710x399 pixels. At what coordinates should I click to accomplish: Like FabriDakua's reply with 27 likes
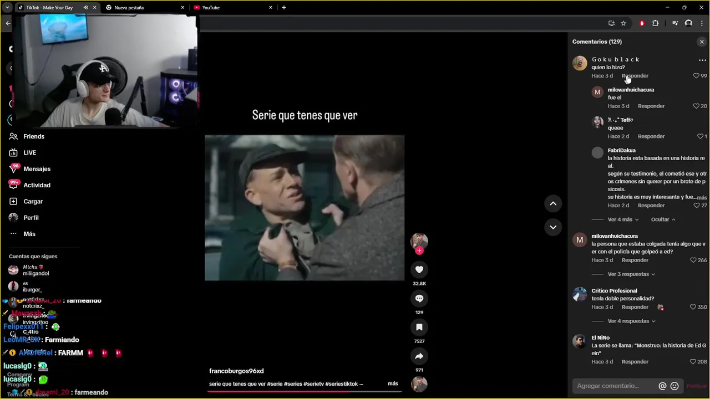697,206
